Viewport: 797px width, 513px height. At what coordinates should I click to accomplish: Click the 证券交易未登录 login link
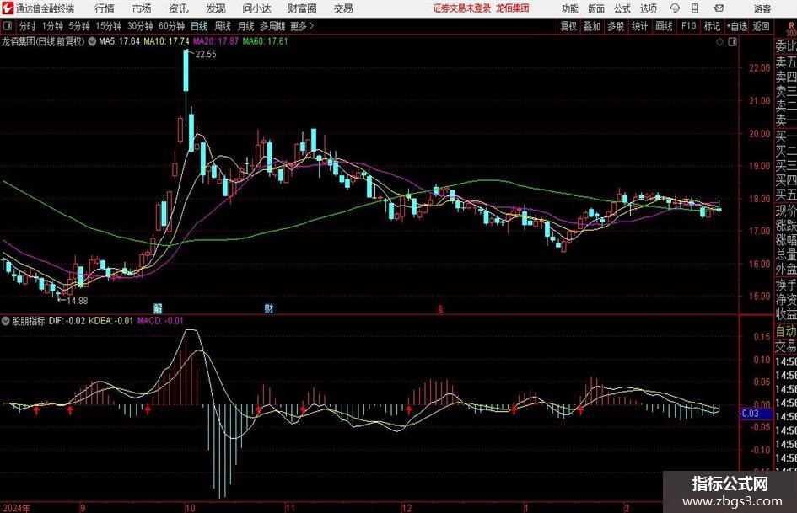pos(461,8)
